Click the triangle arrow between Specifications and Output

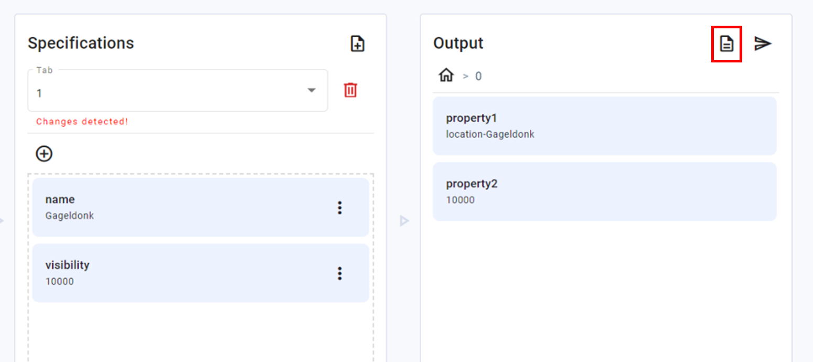(403, 221)
